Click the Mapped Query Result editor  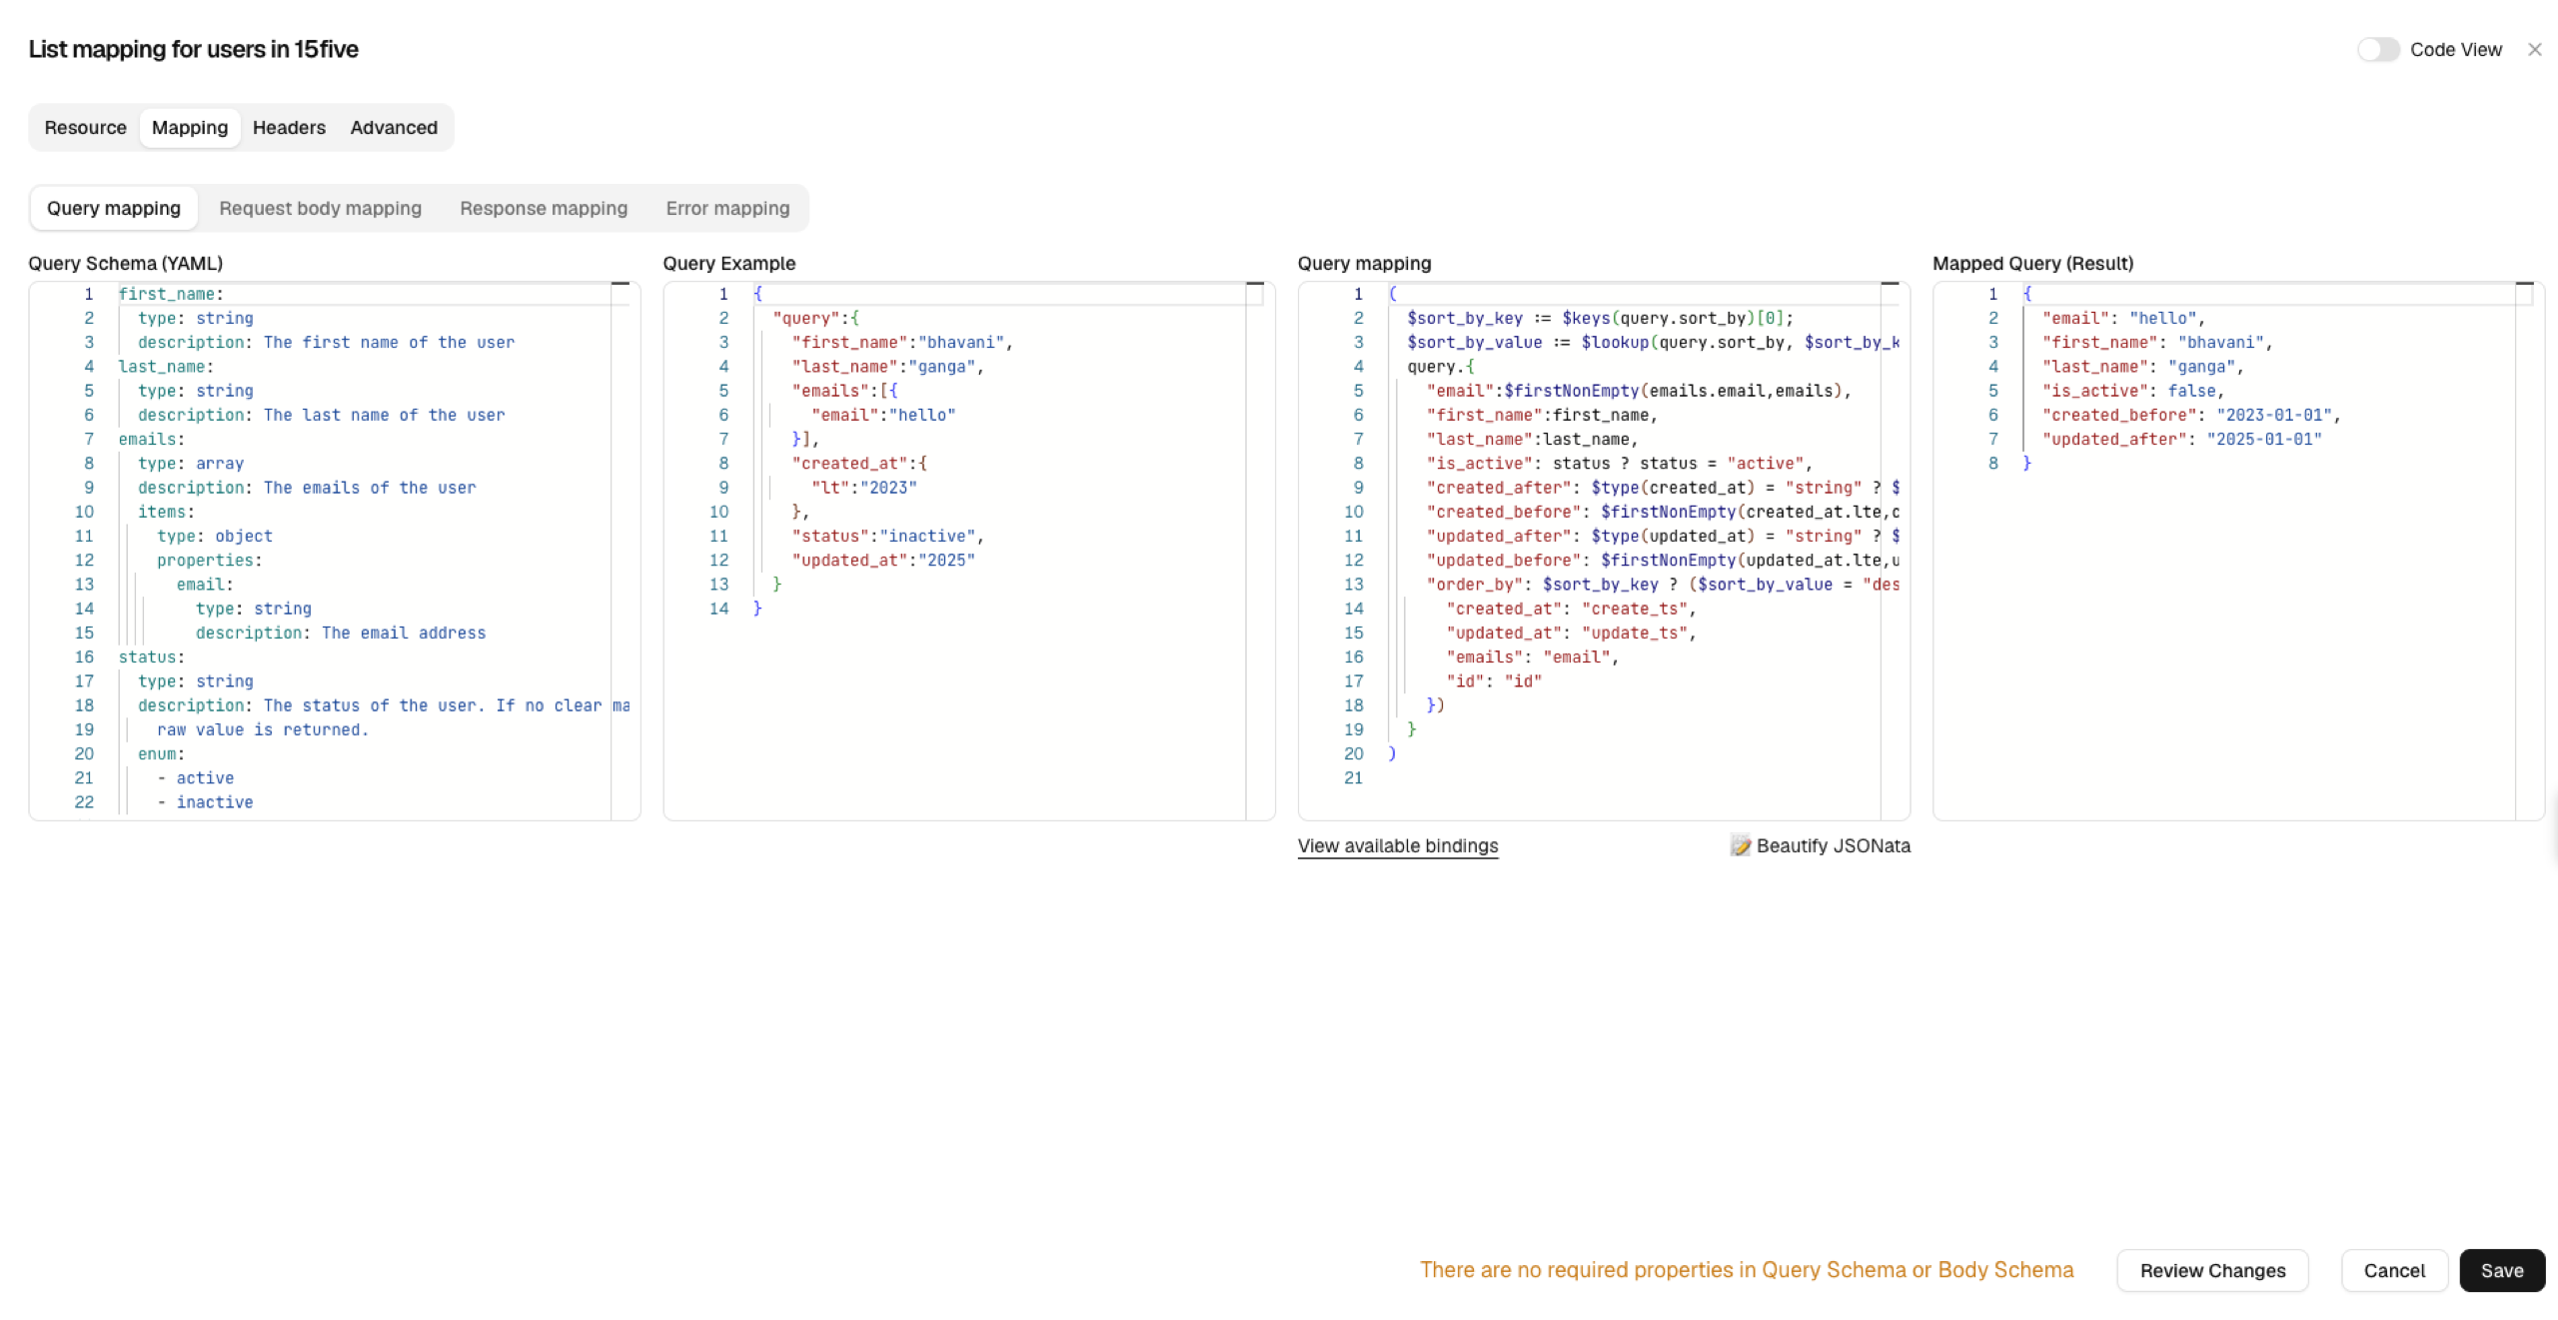[2238, 551]
